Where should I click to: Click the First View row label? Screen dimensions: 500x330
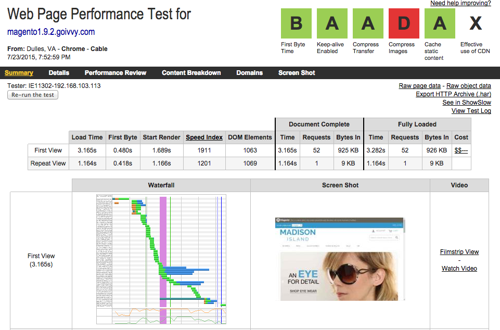coord(48,150)
